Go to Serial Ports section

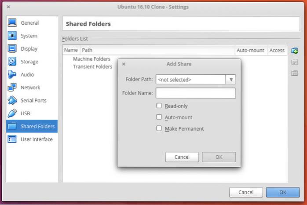33,100
